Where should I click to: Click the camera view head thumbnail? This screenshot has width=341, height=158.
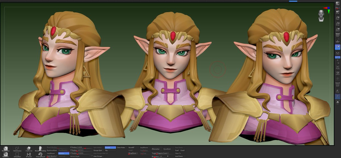point(321,16)
